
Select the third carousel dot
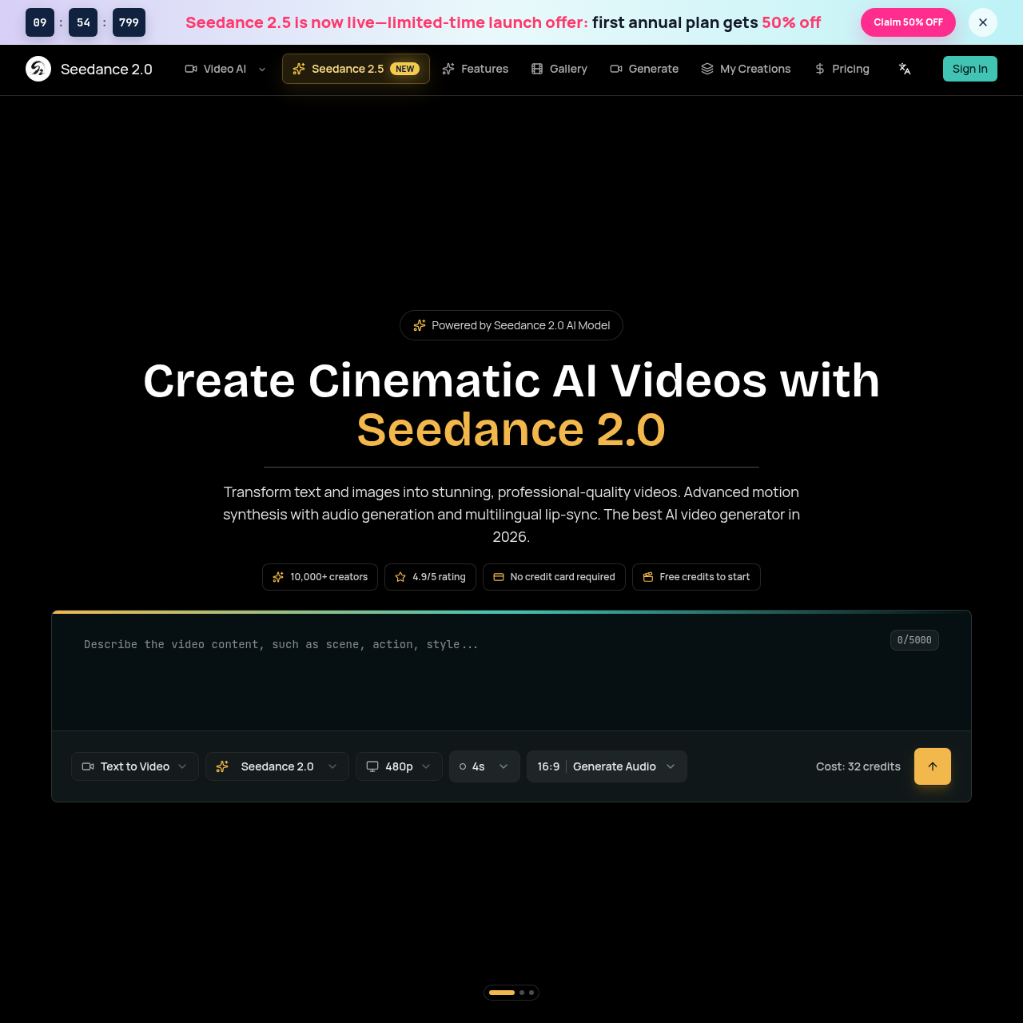tap(531, 993)
